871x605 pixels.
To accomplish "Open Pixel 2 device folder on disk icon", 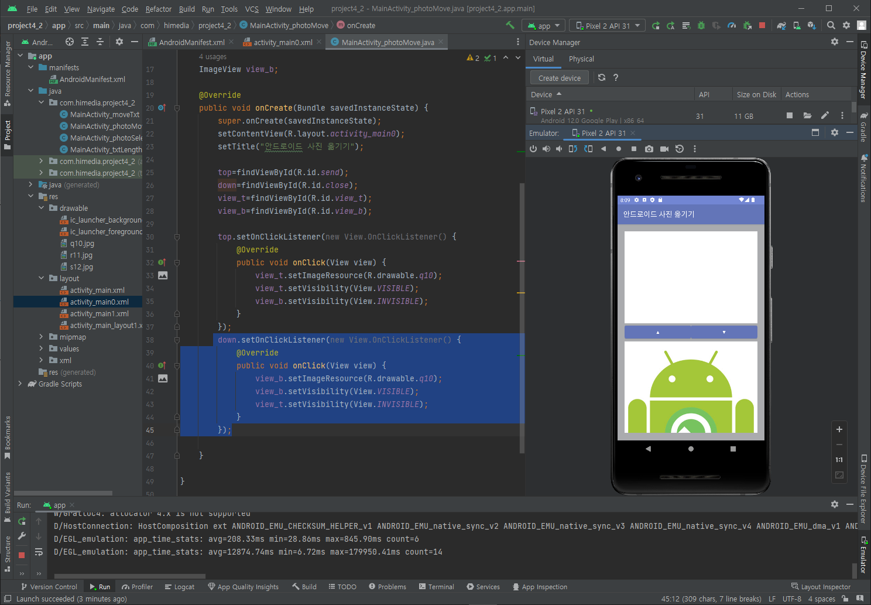I will click(x=807, y=115).
